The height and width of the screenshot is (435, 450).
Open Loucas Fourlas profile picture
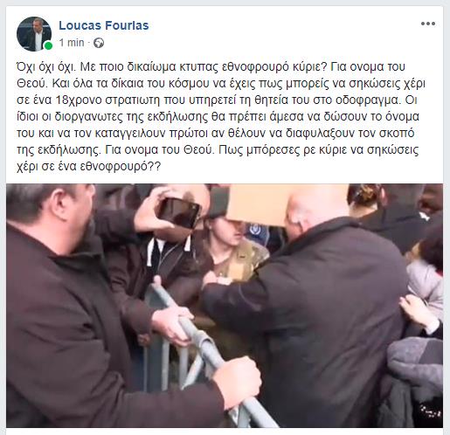point(34,34)
